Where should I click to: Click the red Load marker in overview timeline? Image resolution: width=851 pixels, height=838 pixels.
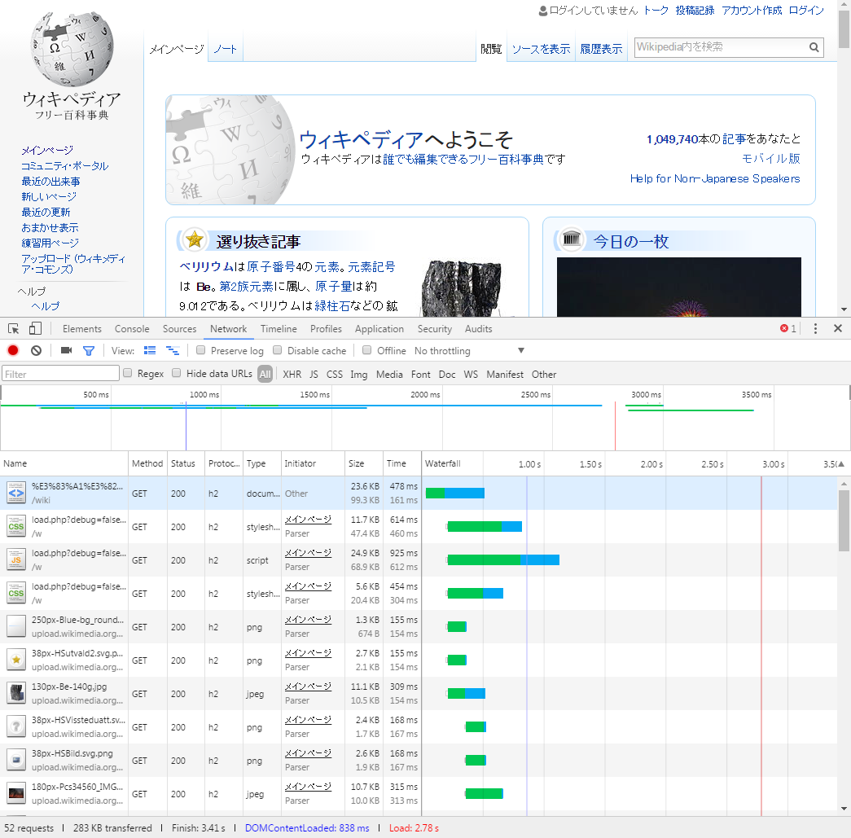[x=615, y=426]
